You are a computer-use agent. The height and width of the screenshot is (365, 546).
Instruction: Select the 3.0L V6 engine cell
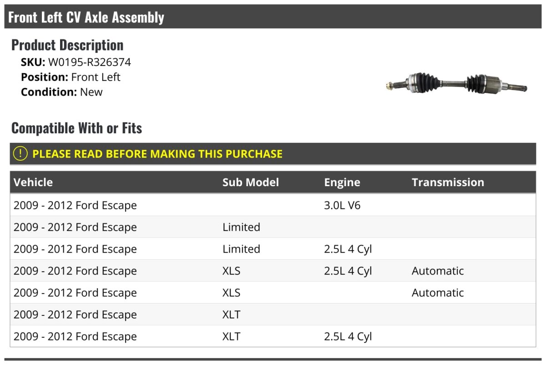click(342, 205)
